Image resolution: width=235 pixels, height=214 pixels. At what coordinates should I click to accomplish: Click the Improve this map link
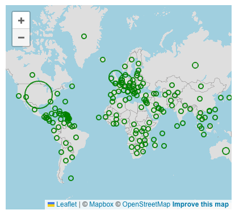[x=200, y=204]
